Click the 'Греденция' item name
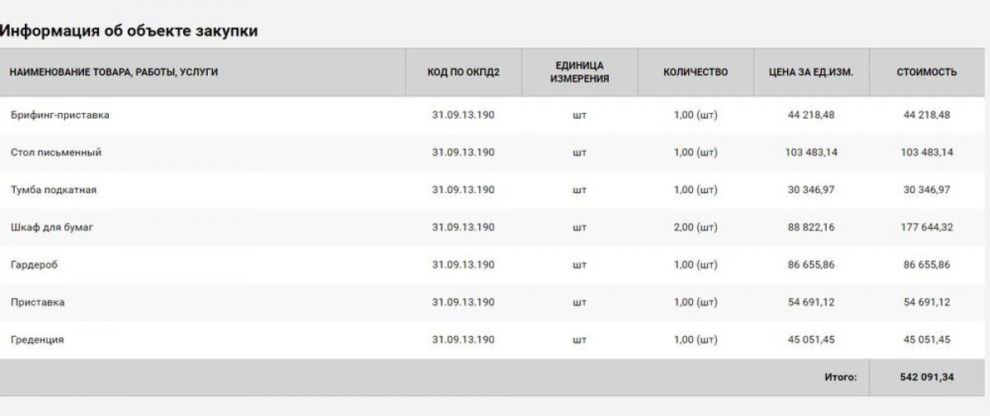 37,340
